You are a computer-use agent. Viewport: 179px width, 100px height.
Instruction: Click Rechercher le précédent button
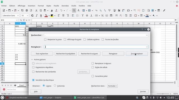66,54
